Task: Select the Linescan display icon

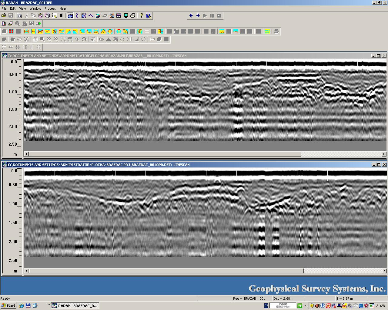Action: [70, 16]
